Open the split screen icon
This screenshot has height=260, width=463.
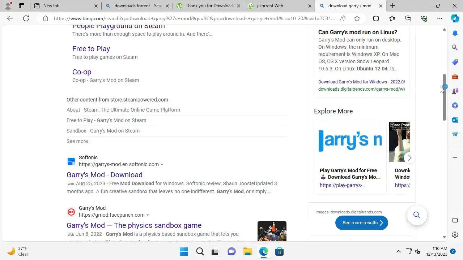[x=376, y=18]
